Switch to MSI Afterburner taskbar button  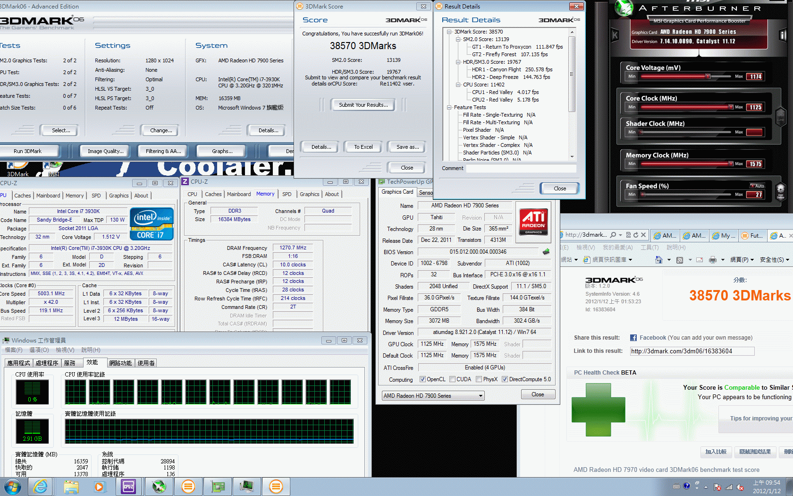[159, 487]
